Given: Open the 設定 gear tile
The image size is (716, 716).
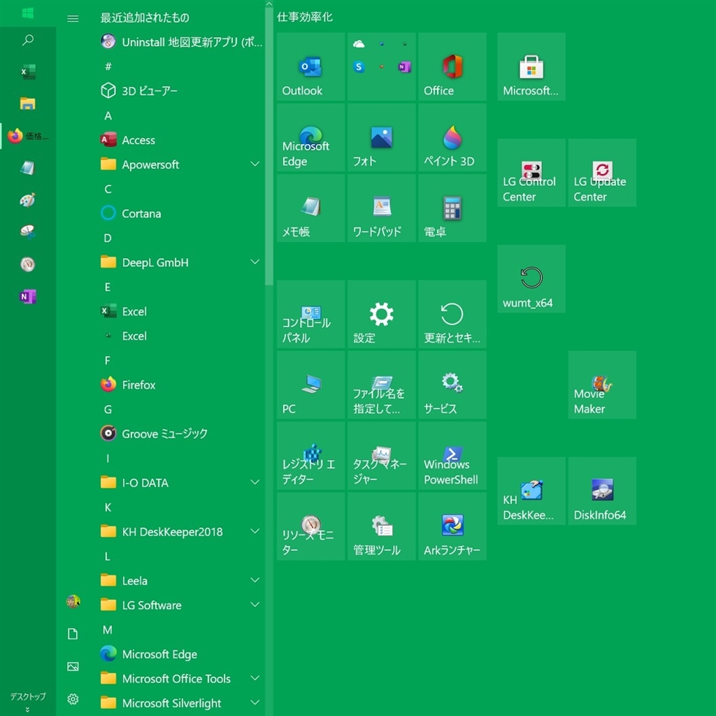Looking at the screenshot, I should click(381, 314).
